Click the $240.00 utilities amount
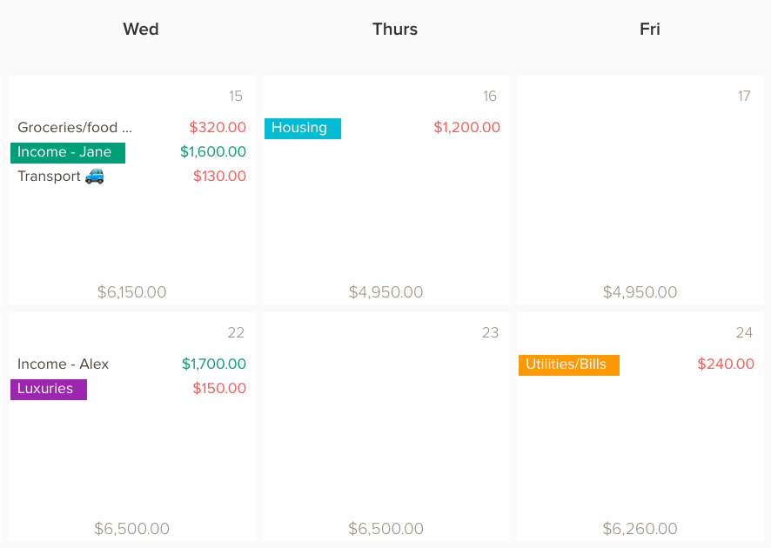Screen dimensions: 771x548 (x=725, y=364)
